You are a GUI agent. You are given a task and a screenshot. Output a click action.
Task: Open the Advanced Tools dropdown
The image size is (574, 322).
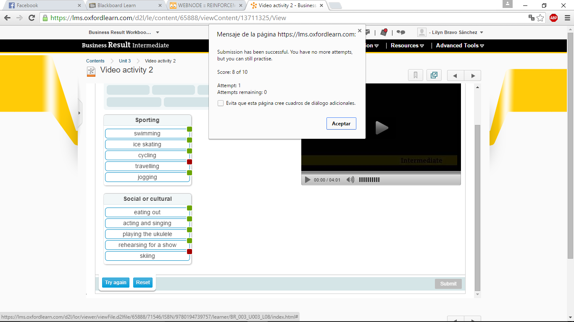pos(460,46)
